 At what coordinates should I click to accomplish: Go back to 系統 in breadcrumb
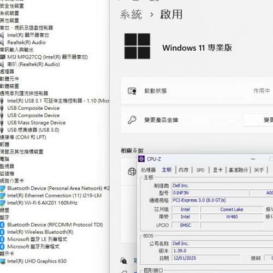tap(131, 14)
